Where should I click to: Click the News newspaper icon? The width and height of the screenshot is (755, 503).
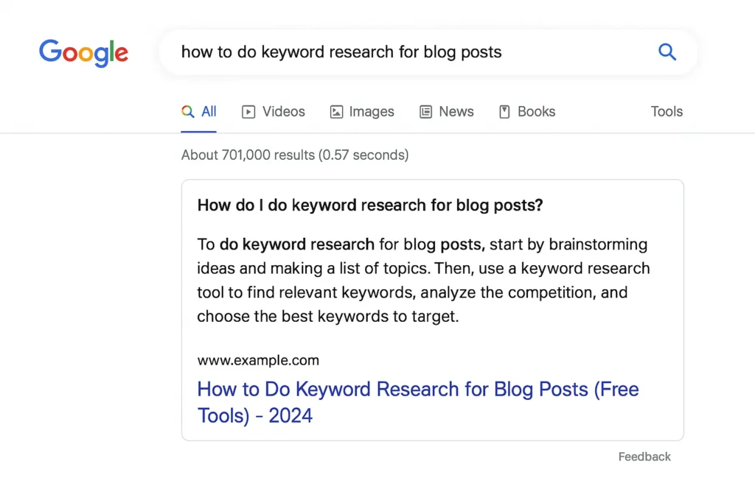tap(425, 111)
